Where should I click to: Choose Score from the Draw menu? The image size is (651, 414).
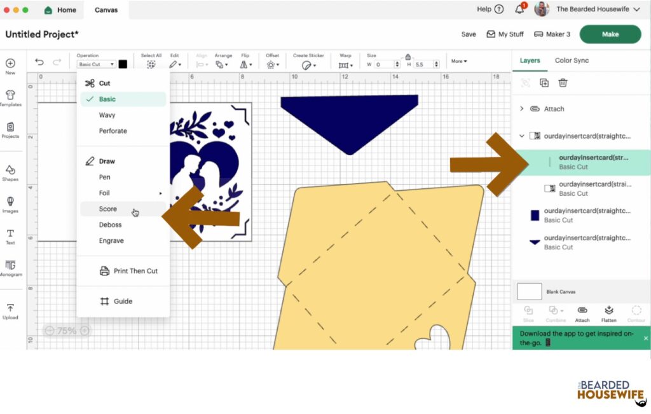coord(108,209)
